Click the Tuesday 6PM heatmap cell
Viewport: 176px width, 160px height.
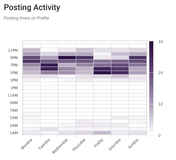(49, 69)
